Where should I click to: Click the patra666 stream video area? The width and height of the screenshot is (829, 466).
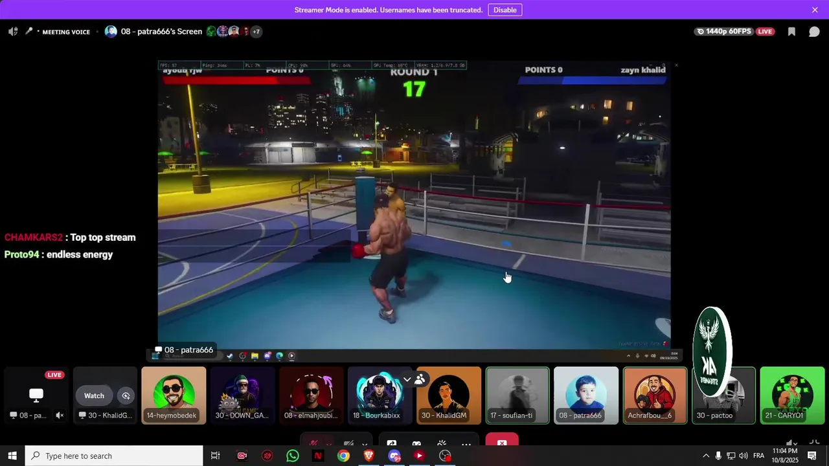coord(414,210)
